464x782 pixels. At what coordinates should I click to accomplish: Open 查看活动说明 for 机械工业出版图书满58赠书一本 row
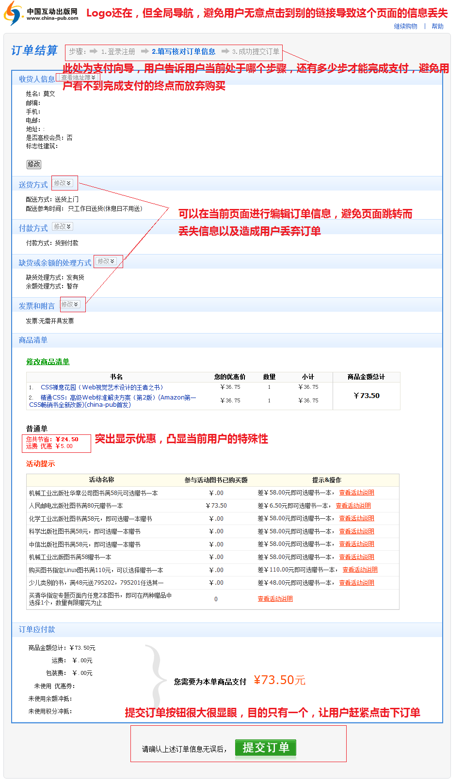click(356, 557)
